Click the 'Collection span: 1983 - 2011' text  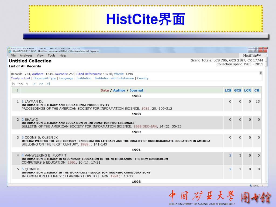tap(240, 64)
